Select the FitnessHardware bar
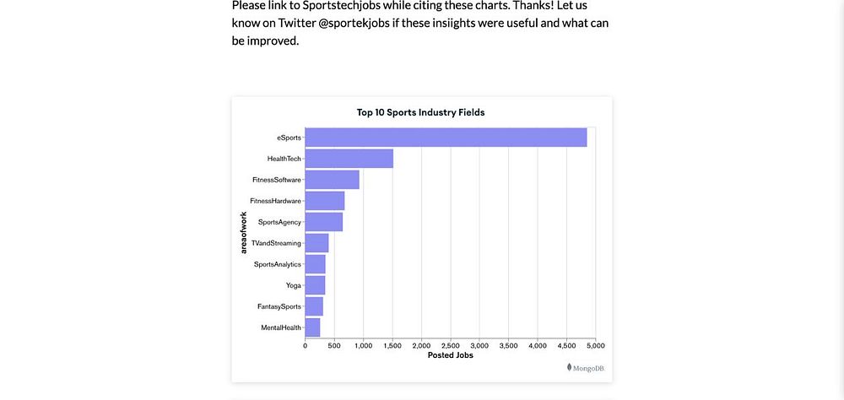The height and width of the screenshot is (400, 844). 325,201
